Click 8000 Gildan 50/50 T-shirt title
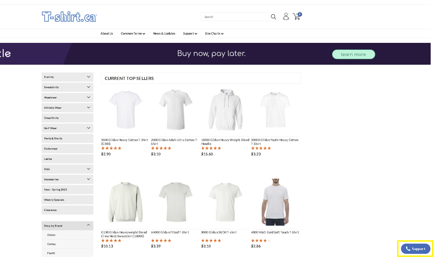This screenshot has height=258, width=434. pyautogui.click(x=219, y=232)
